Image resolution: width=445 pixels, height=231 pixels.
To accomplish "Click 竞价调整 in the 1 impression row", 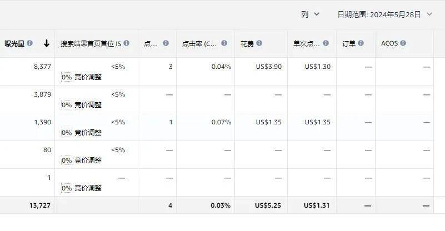I will point(88,188).
